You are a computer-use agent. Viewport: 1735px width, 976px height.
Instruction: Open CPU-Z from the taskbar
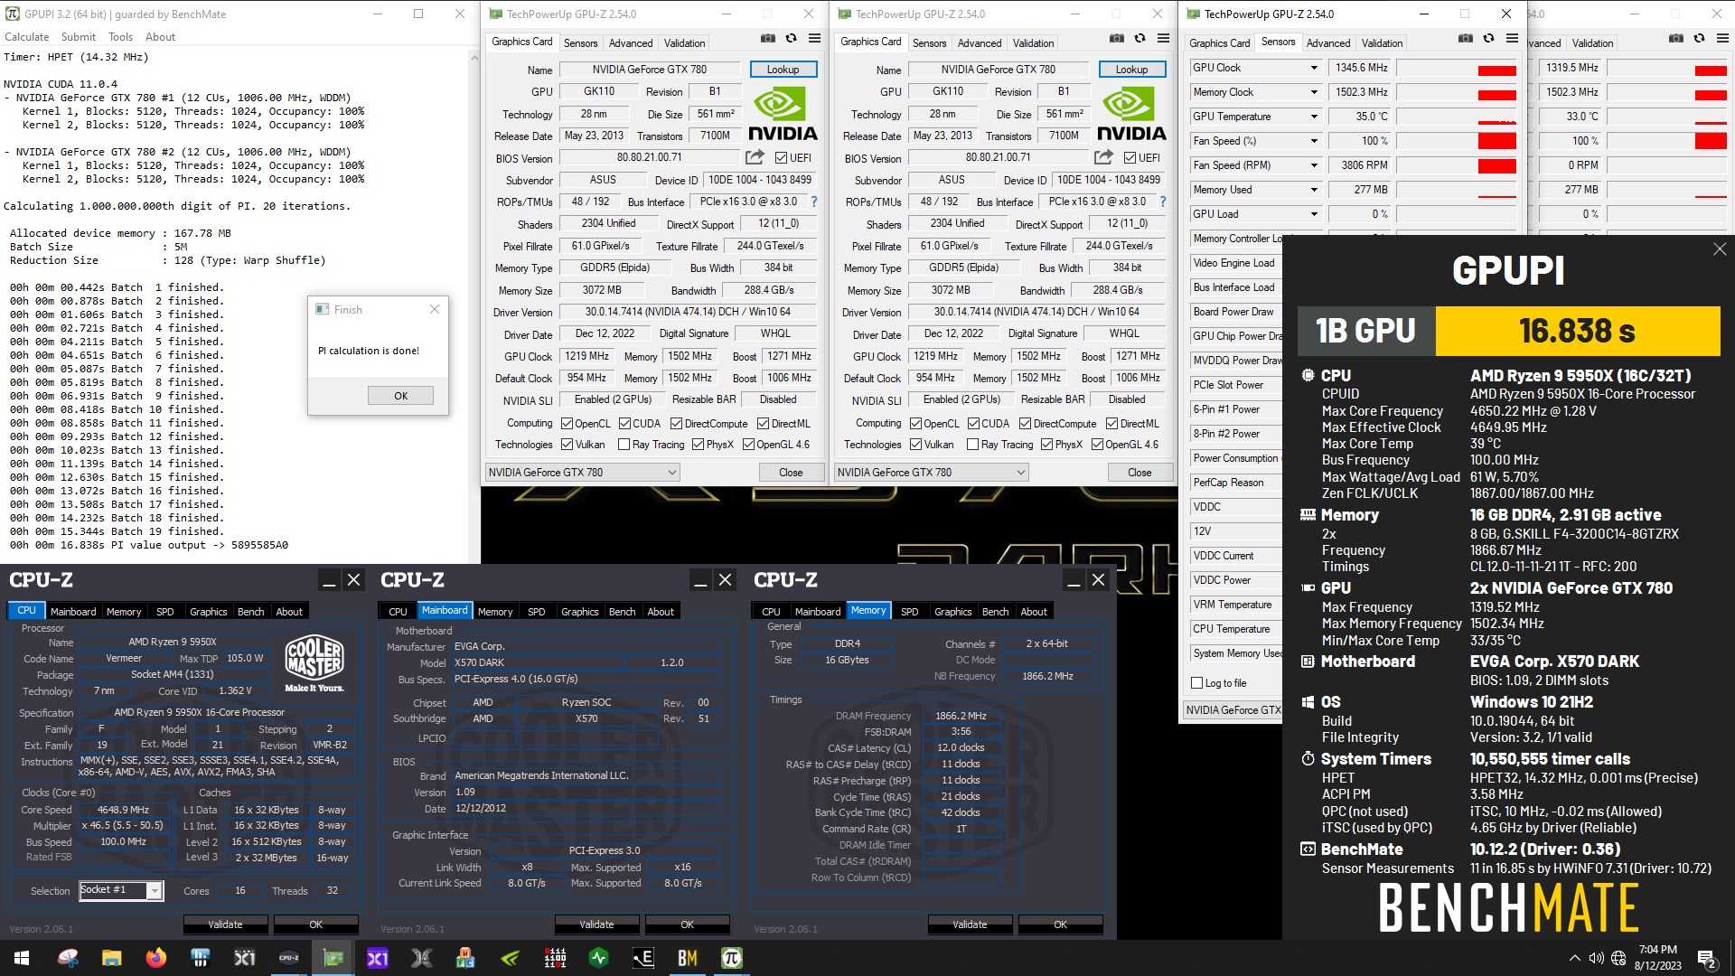point(289,958)
